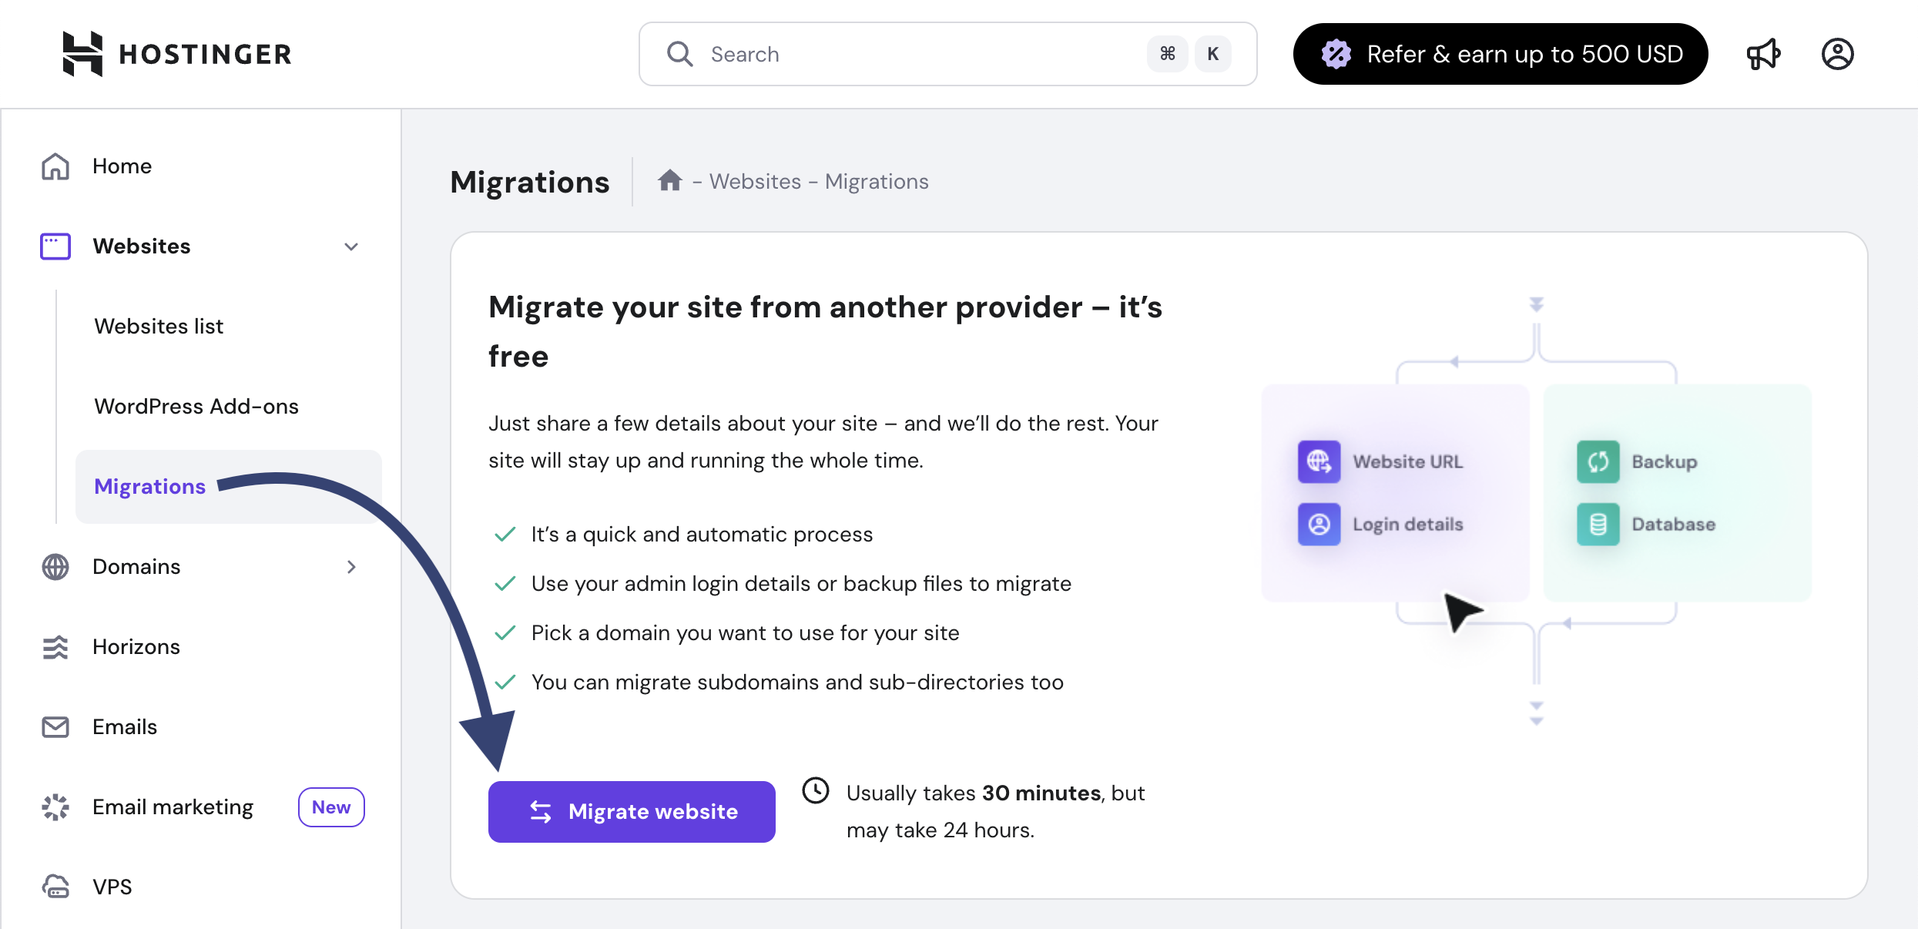Click the Websites breadcrumb link

[755, 182]
